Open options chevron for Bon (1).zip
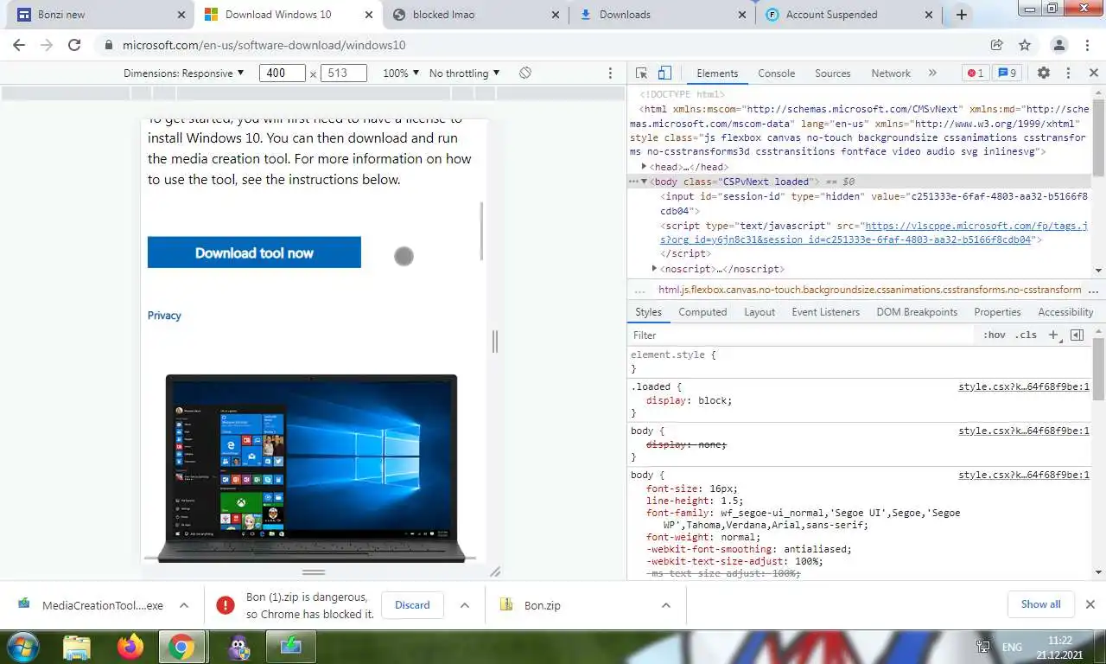 tap(464, 605)
